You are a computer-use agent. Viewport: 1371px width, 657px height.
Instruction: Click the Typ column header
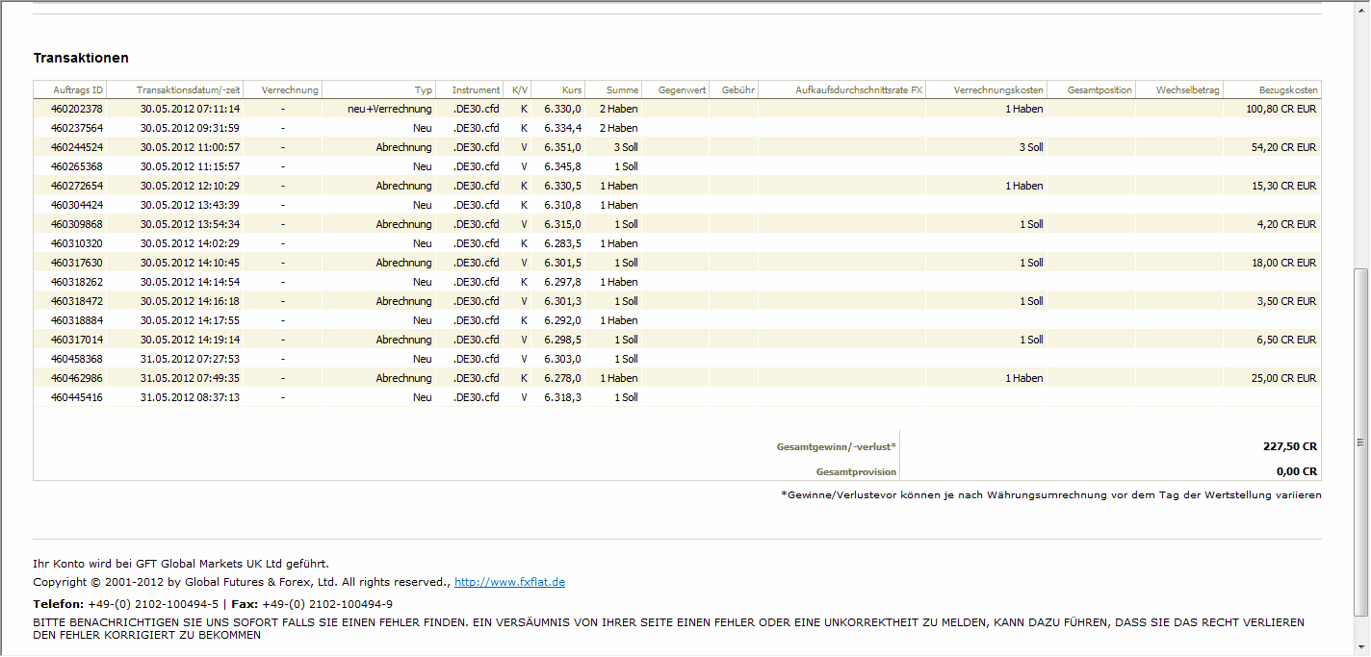(424, 89)
